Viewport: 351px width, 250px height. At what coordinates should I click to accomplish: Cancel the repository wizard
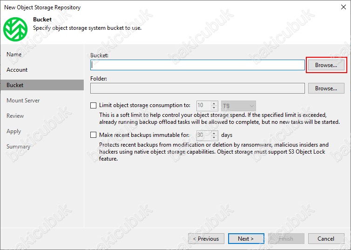326,239
